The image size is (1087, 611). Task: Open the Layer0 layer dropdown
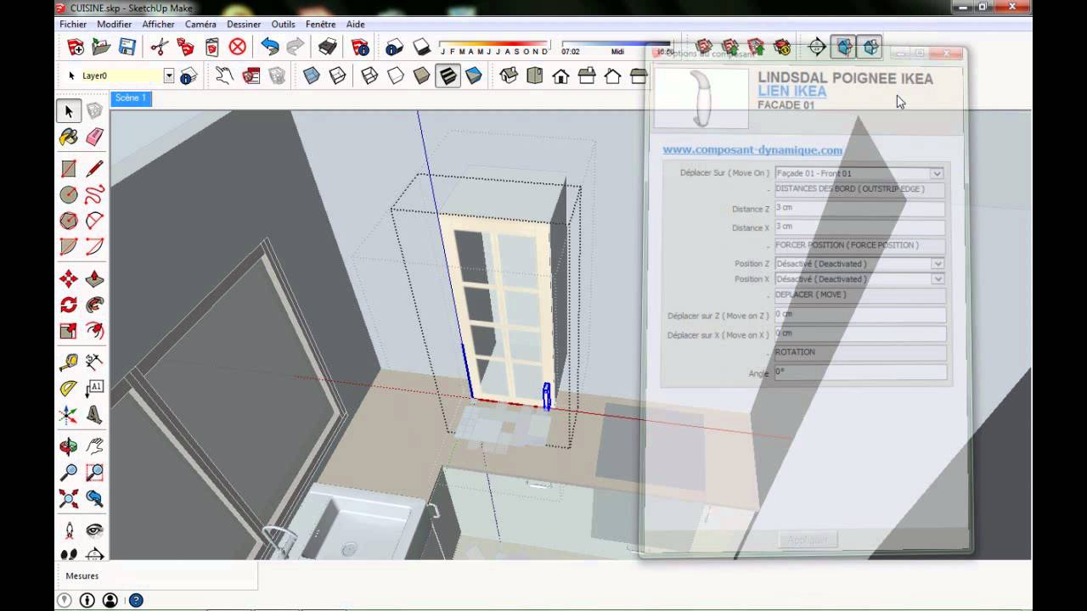coord(169,76)
